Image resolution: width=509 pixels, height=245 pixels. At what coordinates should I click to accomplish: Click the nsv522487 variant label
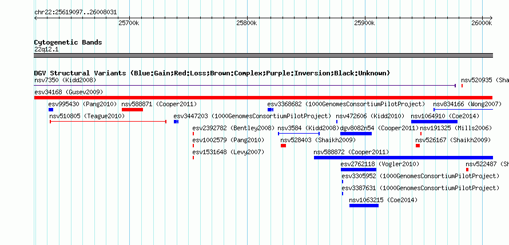coord(487,164)
